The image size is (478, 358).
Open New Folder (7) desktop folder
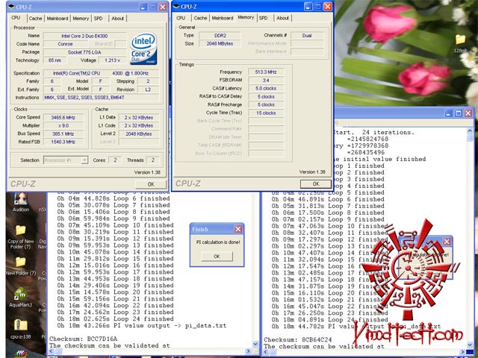coord(21,266)
